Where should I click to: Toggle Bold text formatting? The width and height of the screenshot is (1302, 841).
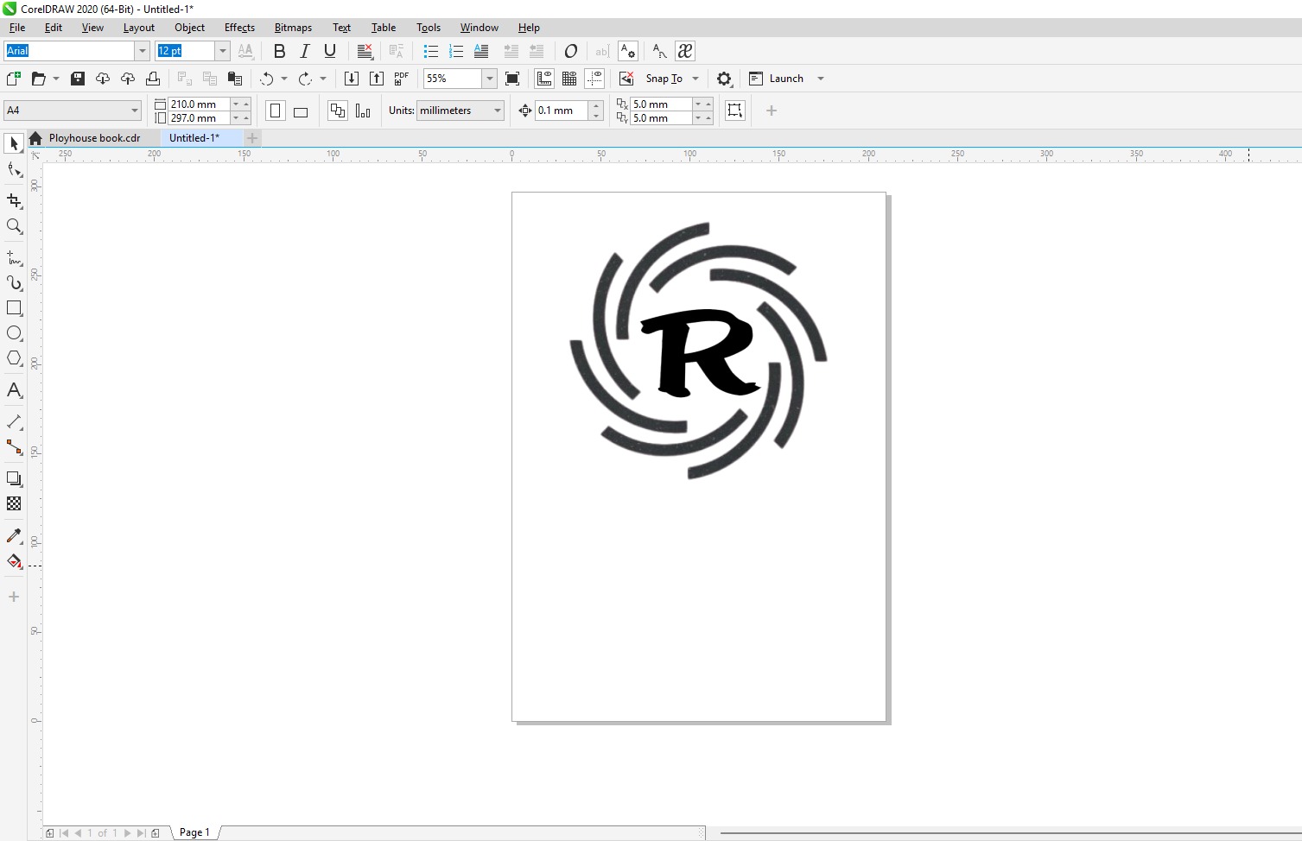pos(279,51)
